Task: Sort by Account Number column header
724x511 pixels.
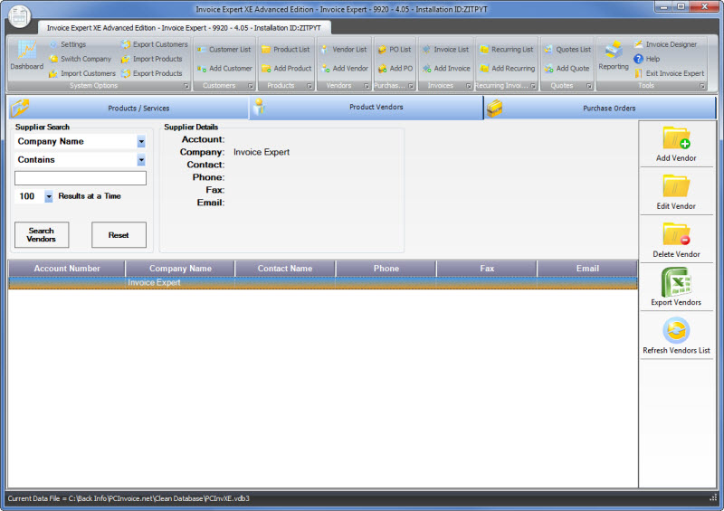Action: [x=67, y=269]
